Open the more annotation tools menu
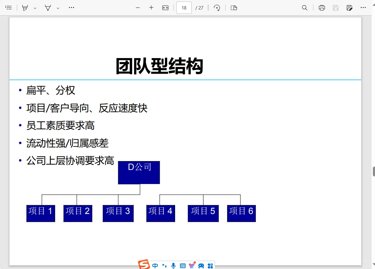 (71, 8)
